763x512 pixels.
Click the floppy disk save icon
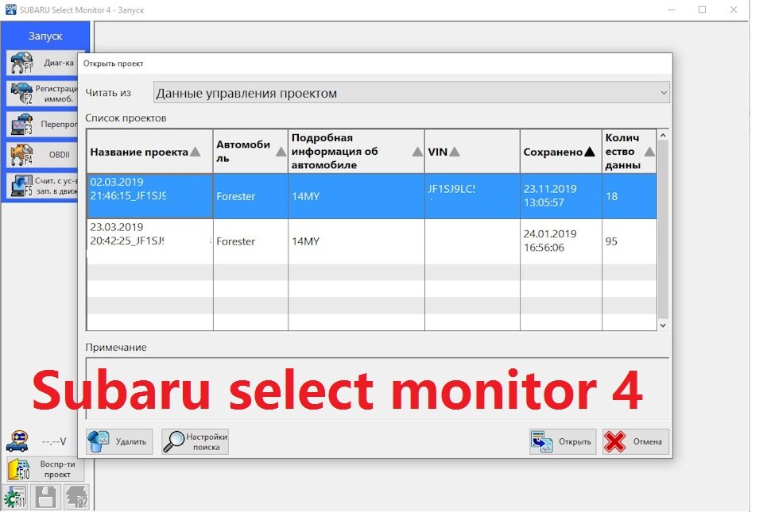point(45,498)
